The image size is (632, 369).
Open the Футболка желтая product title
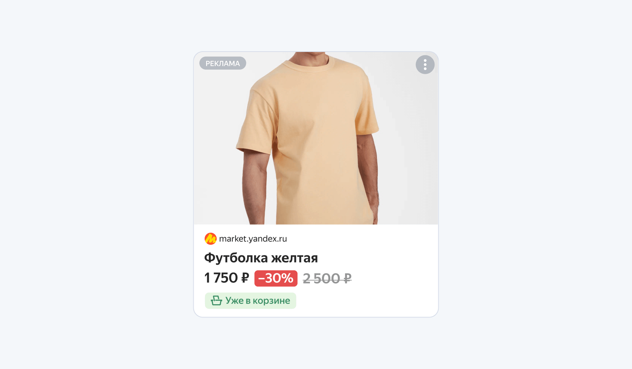pyautogui.click(x=261, y=258)
